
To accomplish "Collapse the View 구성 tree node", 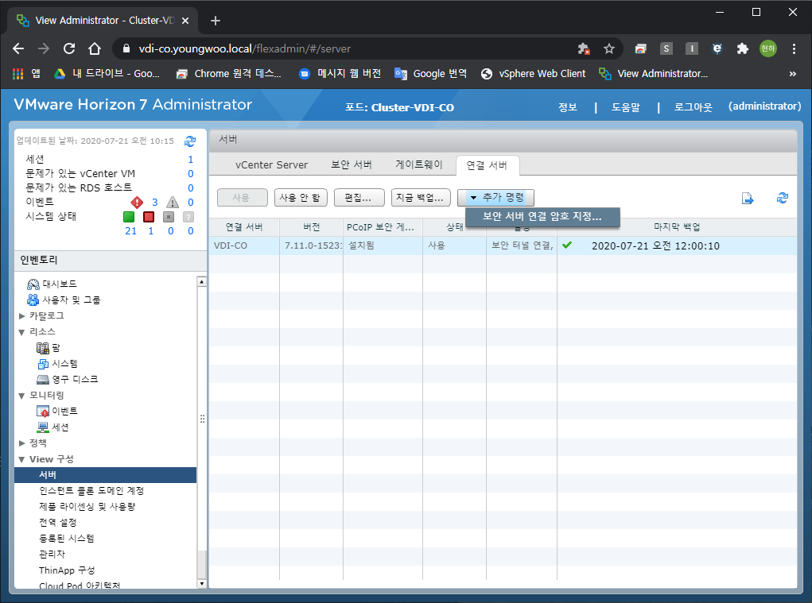I will [x=21, y=459].
